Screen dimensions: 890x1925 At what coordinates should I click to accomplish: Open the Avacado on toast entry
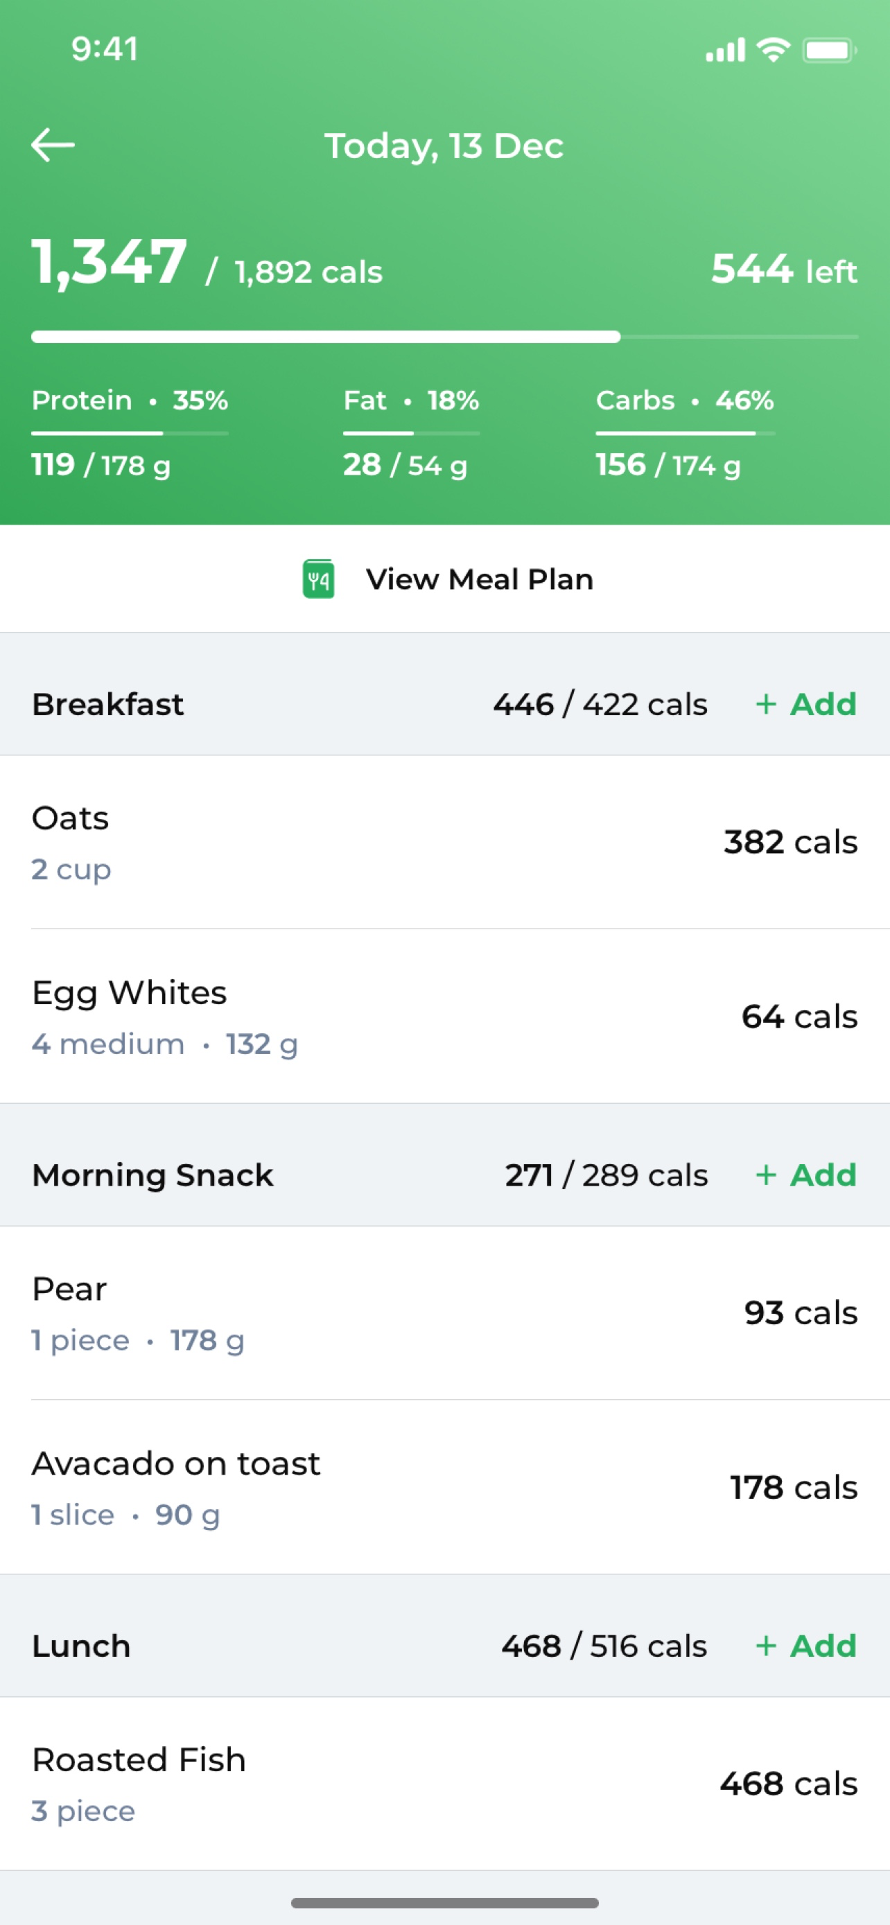[x=444, y=1487]
